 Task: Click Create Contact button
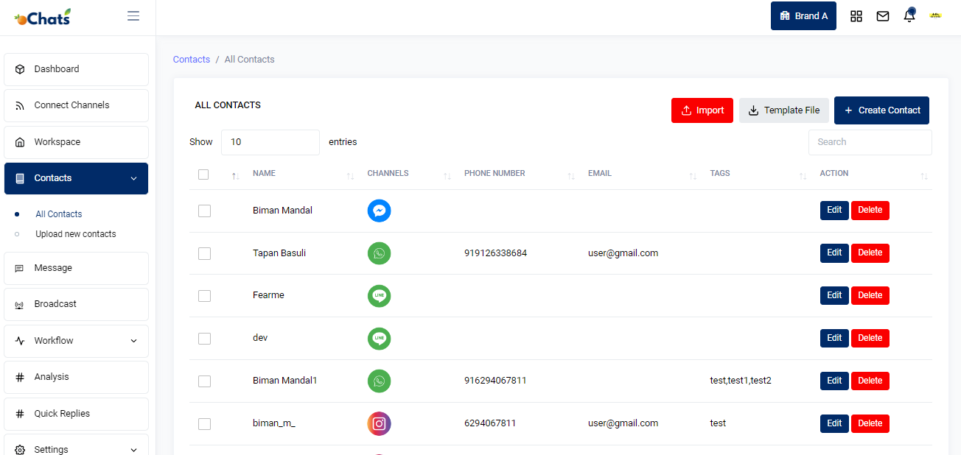coord(881,110)
